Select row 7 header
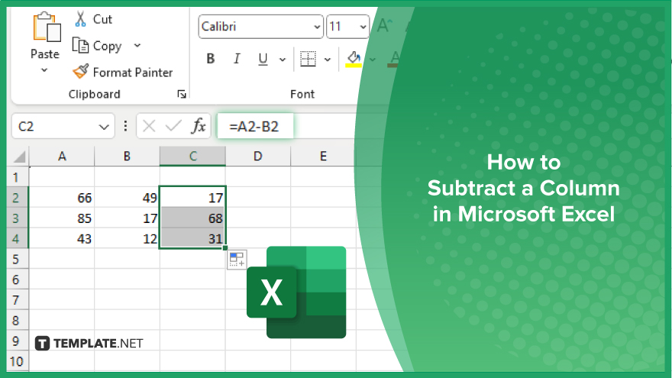The height and width of the screenshot is (378, 672). click(17, 299)
